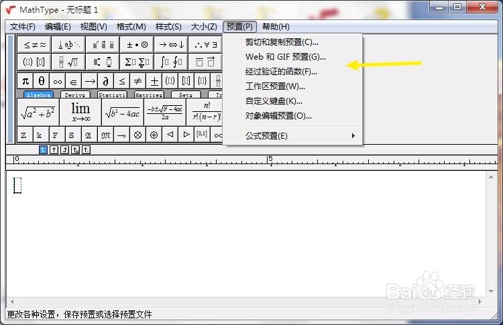This screenshot has width=503, height=325.
Task: Switch to the Matrices tab
Action: click(x=149, y=95)
